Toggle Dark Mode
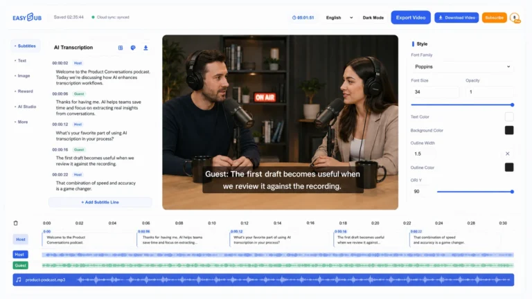The height and width of the screenshot is (299, 532). (373, 17)
